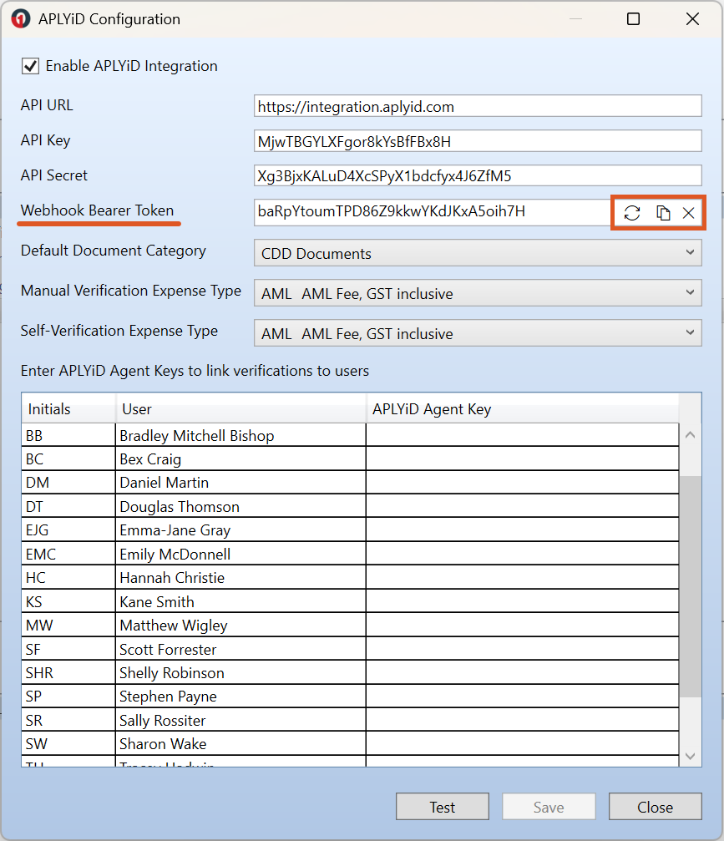The width and height of the screenshot is (724, 841).
Task: Click initials cell SHR
Action: [68, 672]
